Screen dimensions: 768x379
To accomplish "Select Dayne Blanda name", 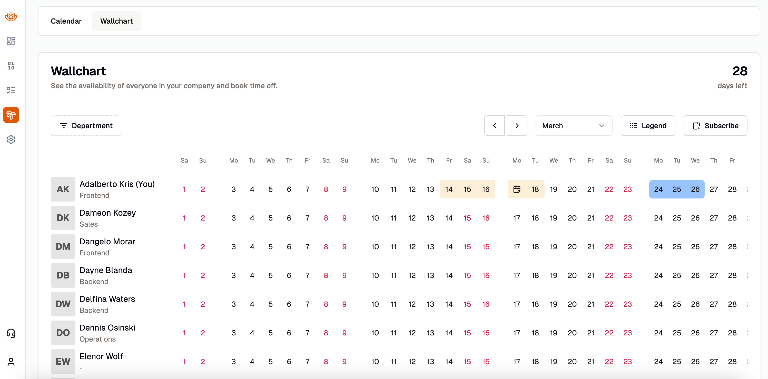I will [106, 270].
